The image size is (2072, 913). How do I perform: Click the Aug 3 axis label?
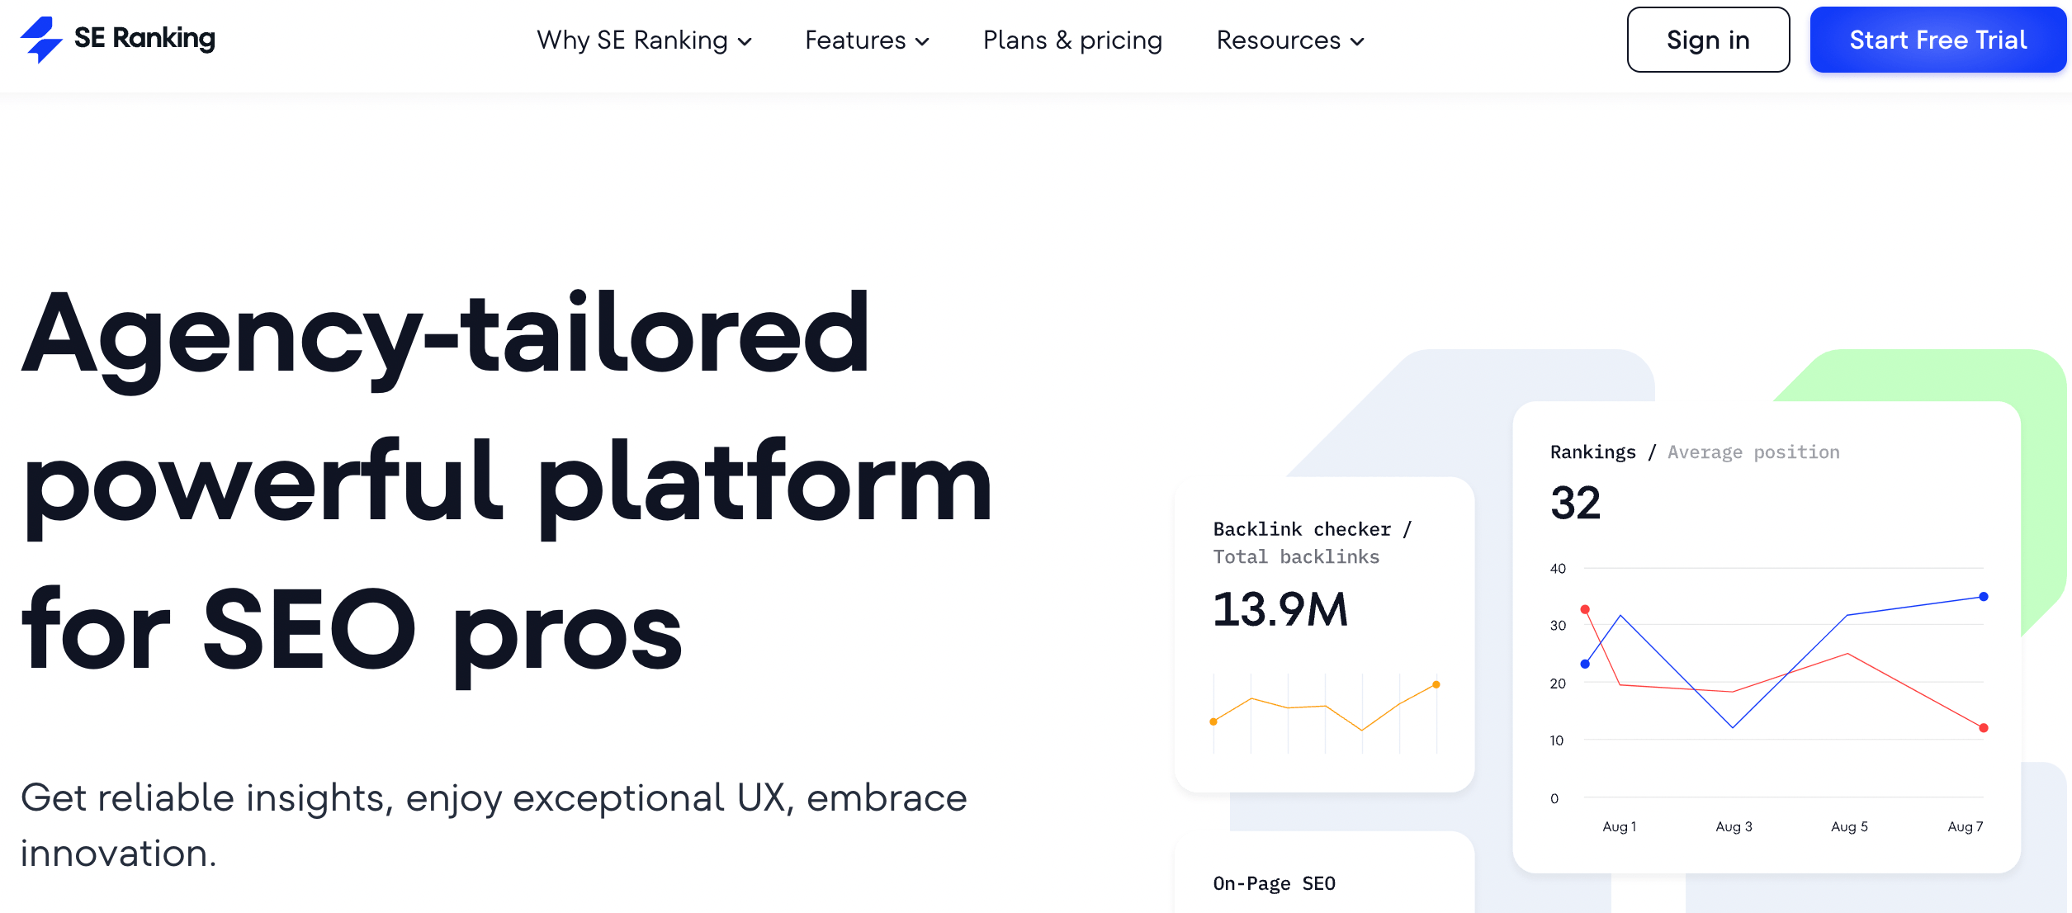(1734, 826)
